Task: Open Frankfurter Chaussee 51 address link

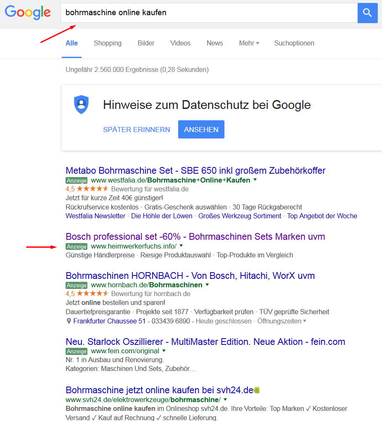Action: click(x=109, y=321)
